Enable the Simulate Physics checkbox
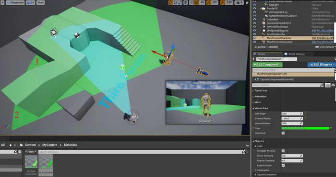Viewport: 336px width, 177px height. click(283, 151)
